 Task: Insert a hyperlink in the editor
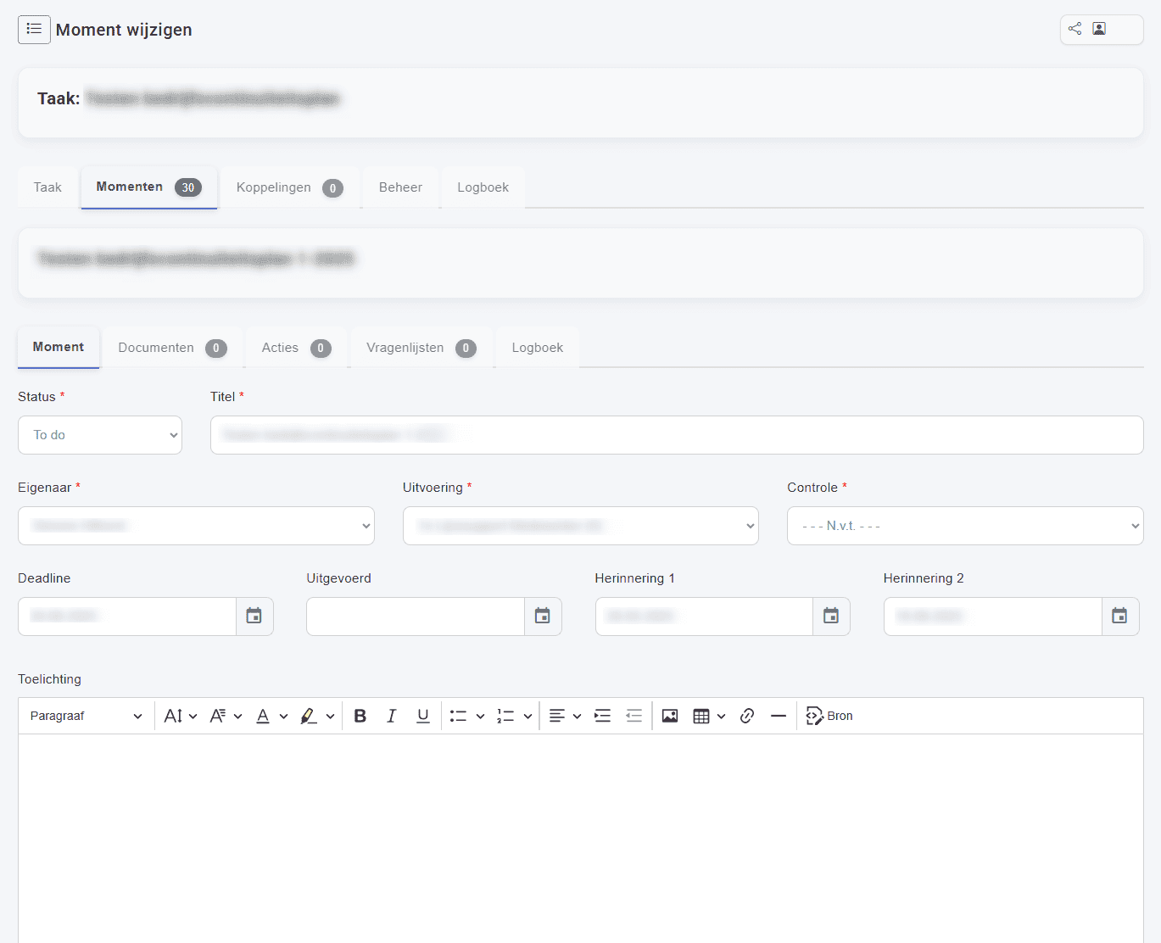point(747,716)
